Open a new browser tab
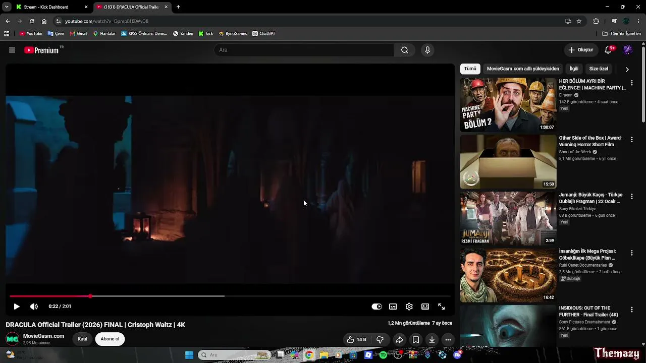 178,7
